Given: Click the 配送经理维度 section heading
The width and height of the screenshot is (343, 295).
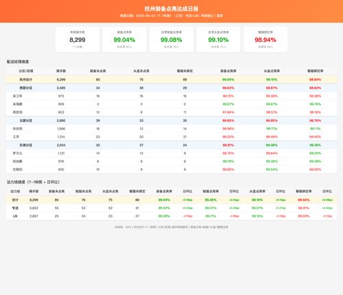Looking at the screenshot, I should pyautogui.click(x=18, y=62).
